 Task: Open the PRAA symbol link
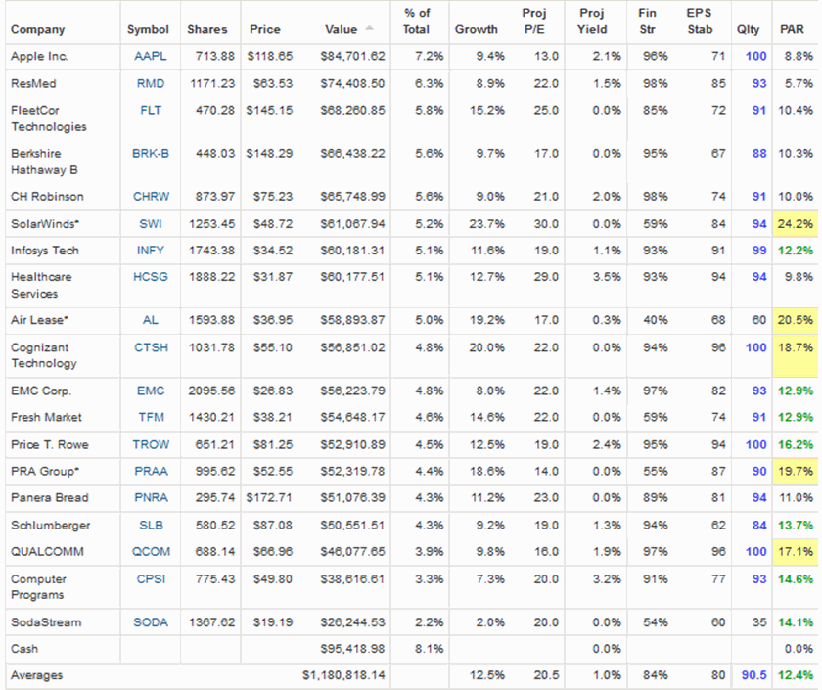pos(151,471)
